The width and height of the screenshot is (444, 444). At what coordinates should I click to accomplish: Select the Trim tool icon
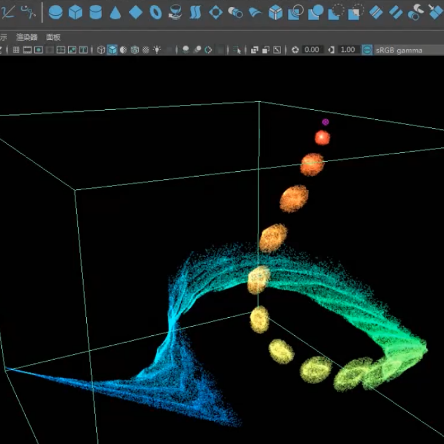coord(336,12)
